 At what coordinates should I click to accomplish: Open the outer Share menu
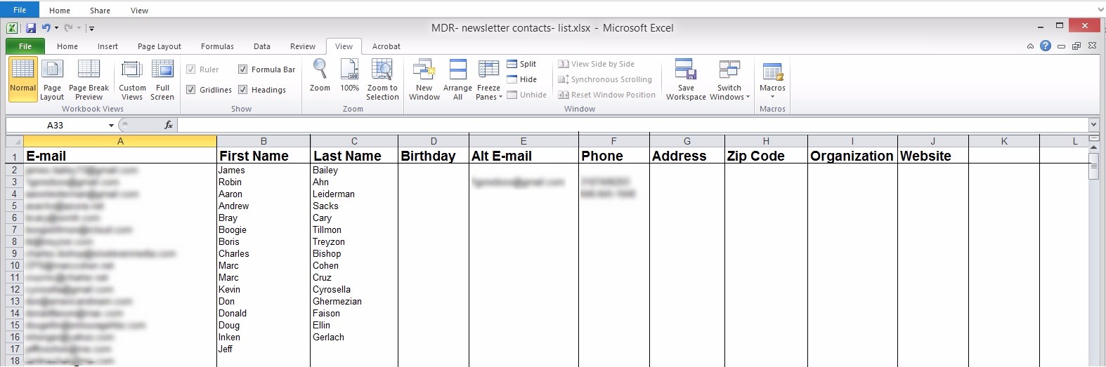100,11
